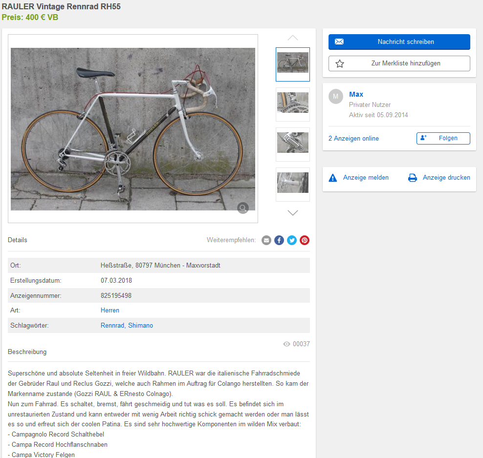The width and height of the screenshot is (483, 458).
Task: Open the Rennrad keyword tag
Action: (112, 326)
